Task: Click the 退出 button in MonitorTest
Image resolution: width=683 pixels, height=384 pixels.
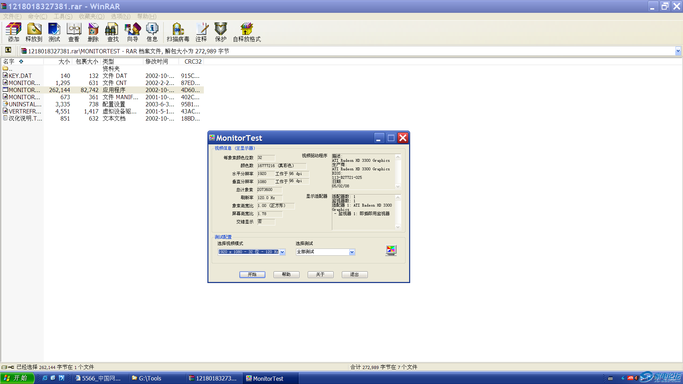Action: 355,274
